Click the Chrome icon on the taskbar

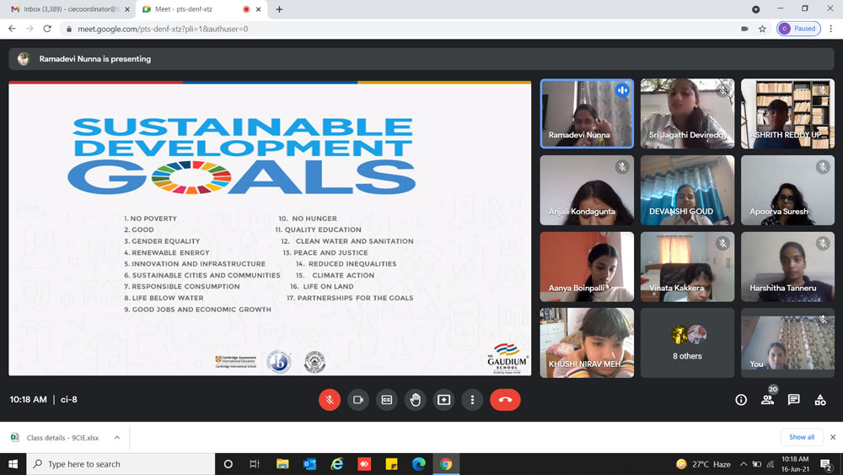tap(446, 464)
